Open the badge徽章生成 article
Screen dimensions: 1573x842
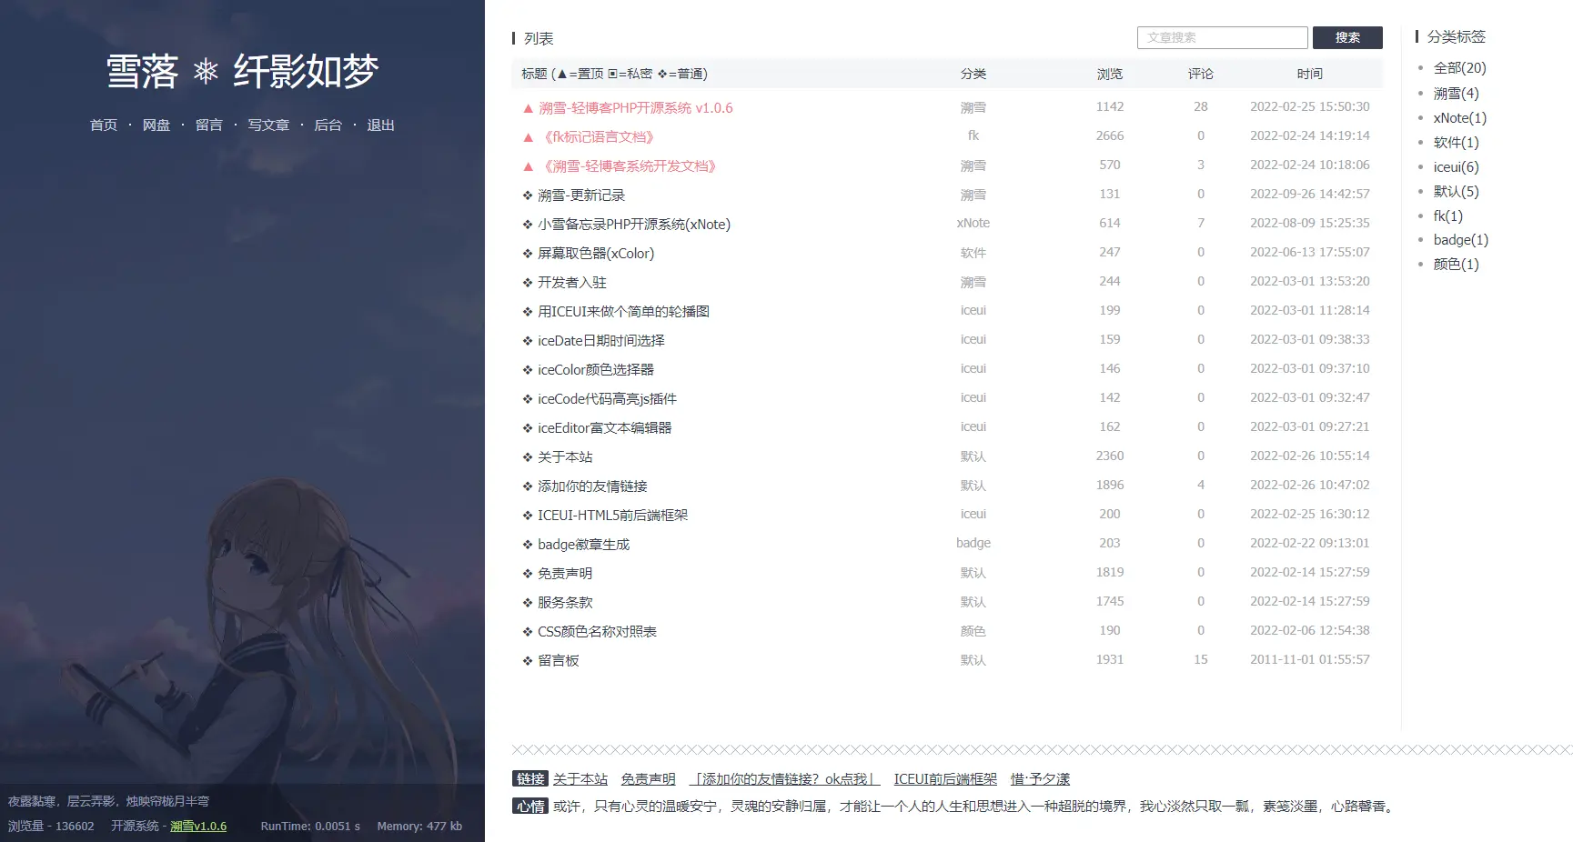click(x=583, y=545)
